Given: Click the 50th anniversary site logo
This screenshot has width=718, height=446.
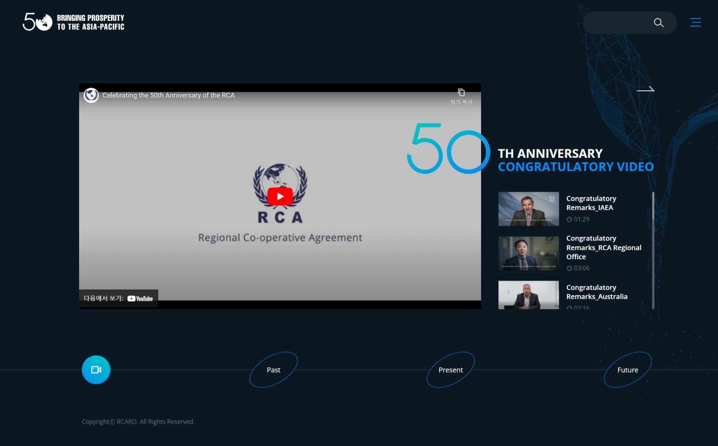Looking at the screenshot, I should click(x=73, y=22).
